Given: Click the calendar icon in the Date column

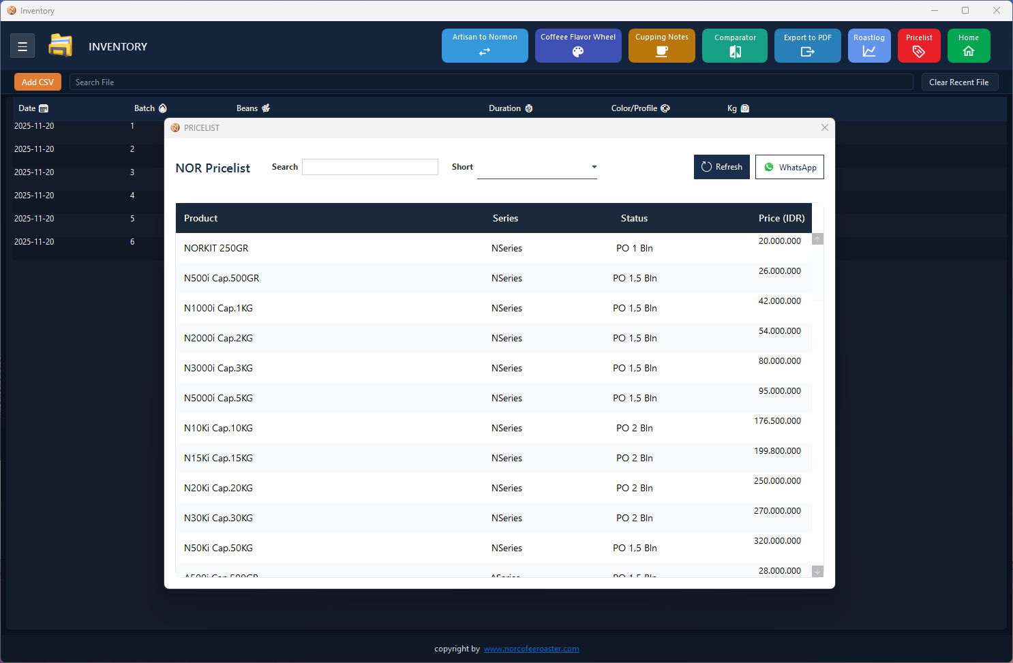Looking at the screenshot, I should point(43,108).
